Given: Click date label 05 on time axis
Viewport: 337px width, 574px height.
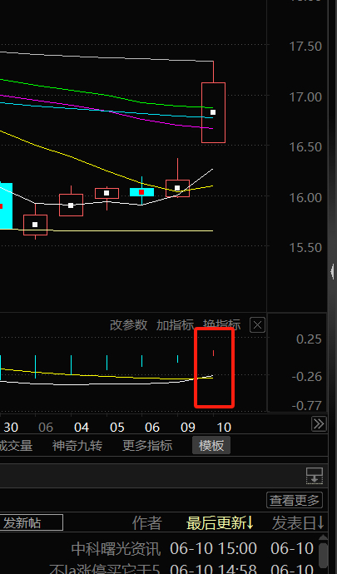Looking at the screenshot, I should click(117, 428).
